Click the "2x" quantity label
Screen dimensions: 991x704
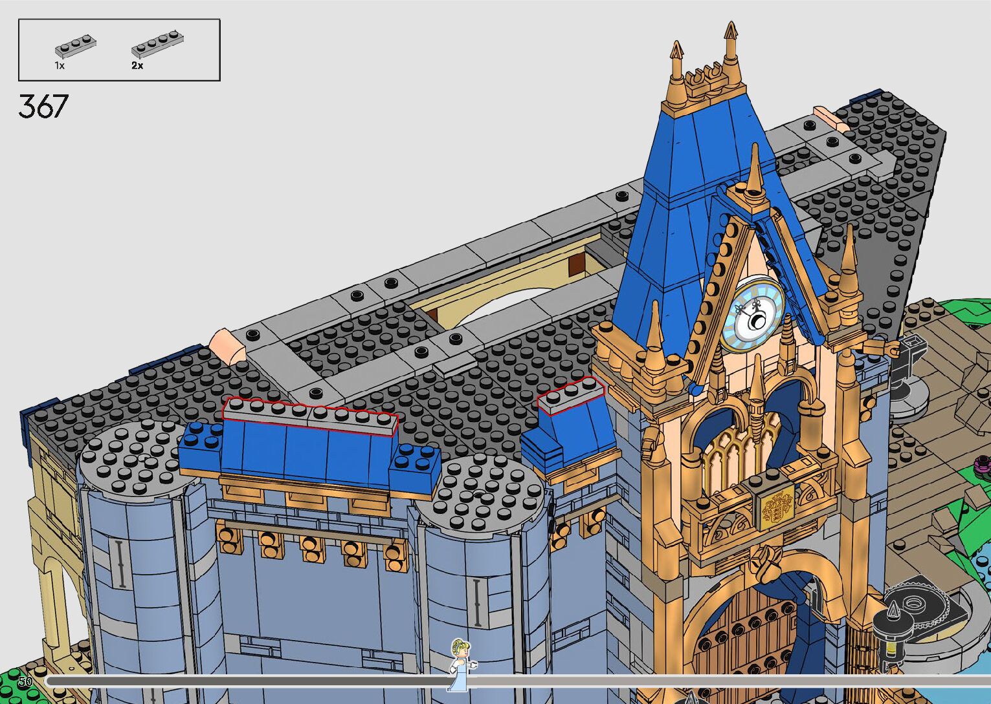(x=137, y=65)
